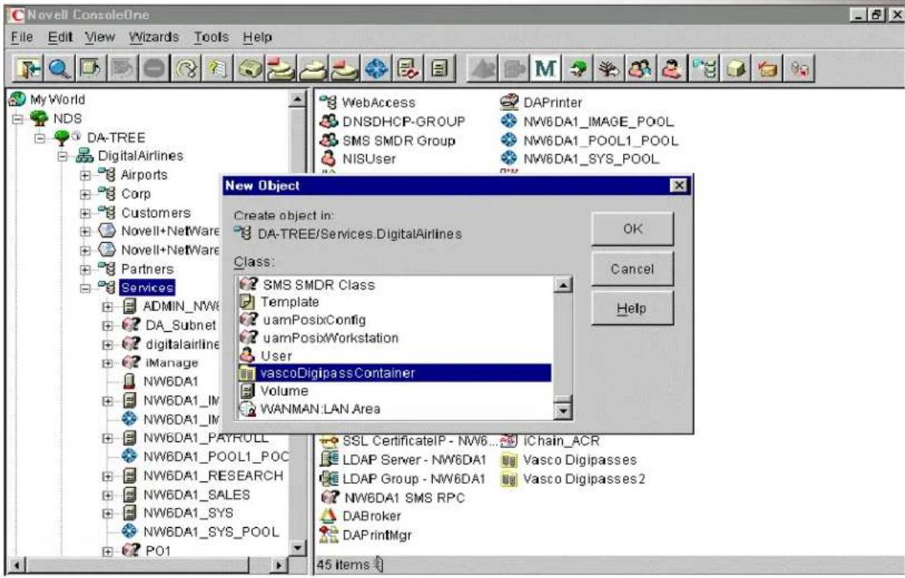Open the File menu
The image size is (905, 578).
point(22,38)
